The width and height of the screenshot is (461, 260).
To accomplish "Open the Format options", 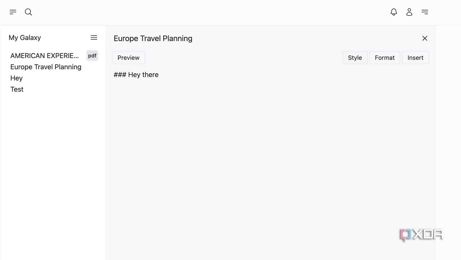I will point(385,58).
